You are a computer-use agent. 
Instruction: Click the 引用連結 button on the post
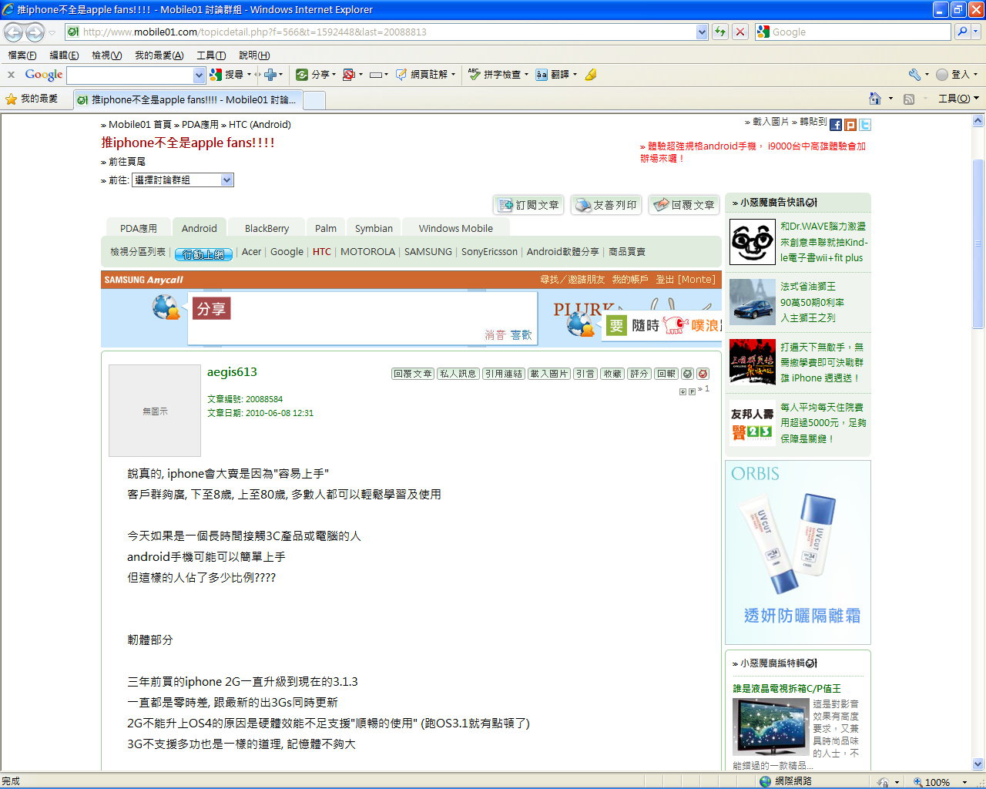pos(504,374)
